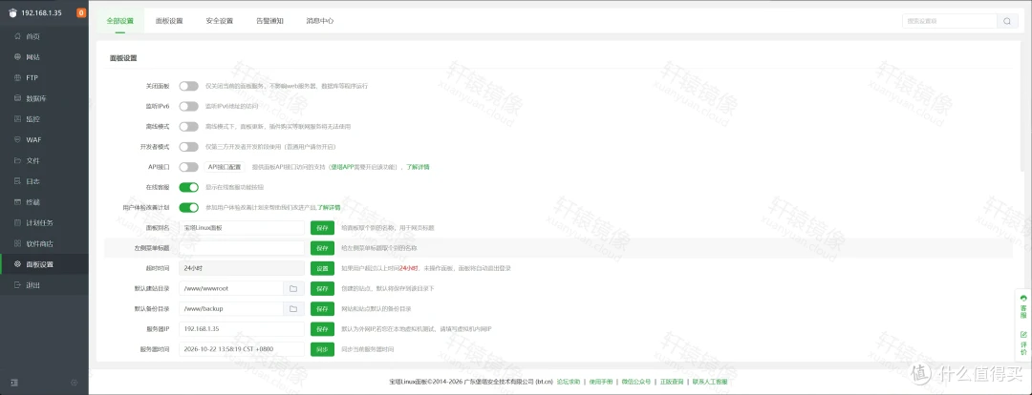Click the 退出 logout icon
This screenshot has height=395, width=1032.
coord(18,285)
